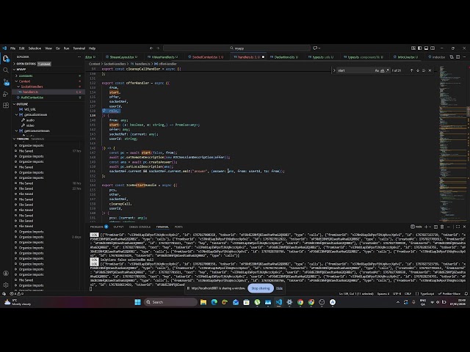Viewport: 470px width, 352px height.
Task: Open the Search view in activity bar
Action: (x=6, y=70)
